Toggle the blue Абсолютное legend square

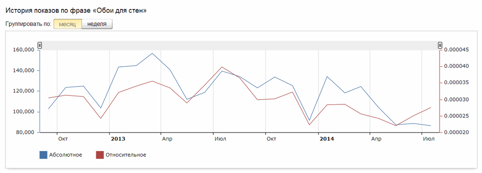coord(43,155)
